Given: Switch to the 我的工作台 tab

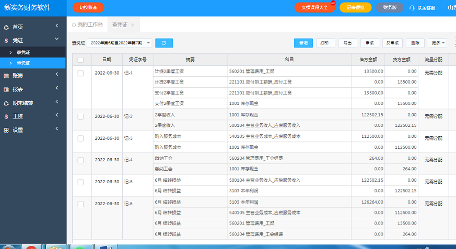Looking at the screenshot, I should (x=87, y=25).
